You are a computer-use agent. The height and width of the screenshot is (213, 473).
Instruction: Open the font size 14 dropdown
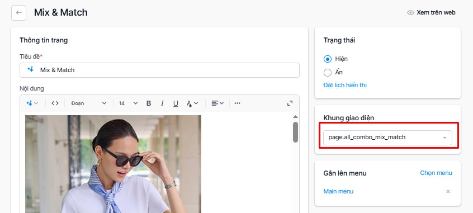coord(128,103)
